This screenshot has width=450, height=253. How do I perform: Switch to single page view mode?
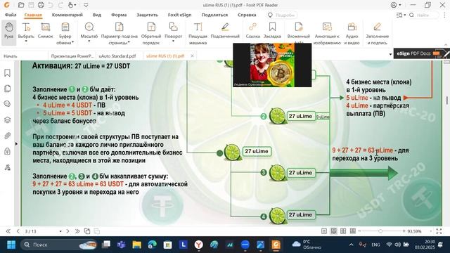tap(324, 231)
